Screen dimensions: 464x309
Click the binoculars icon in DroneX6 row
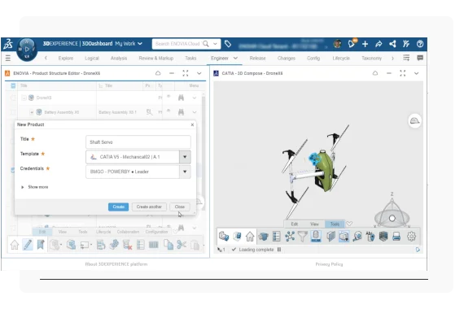coord(181,98)
